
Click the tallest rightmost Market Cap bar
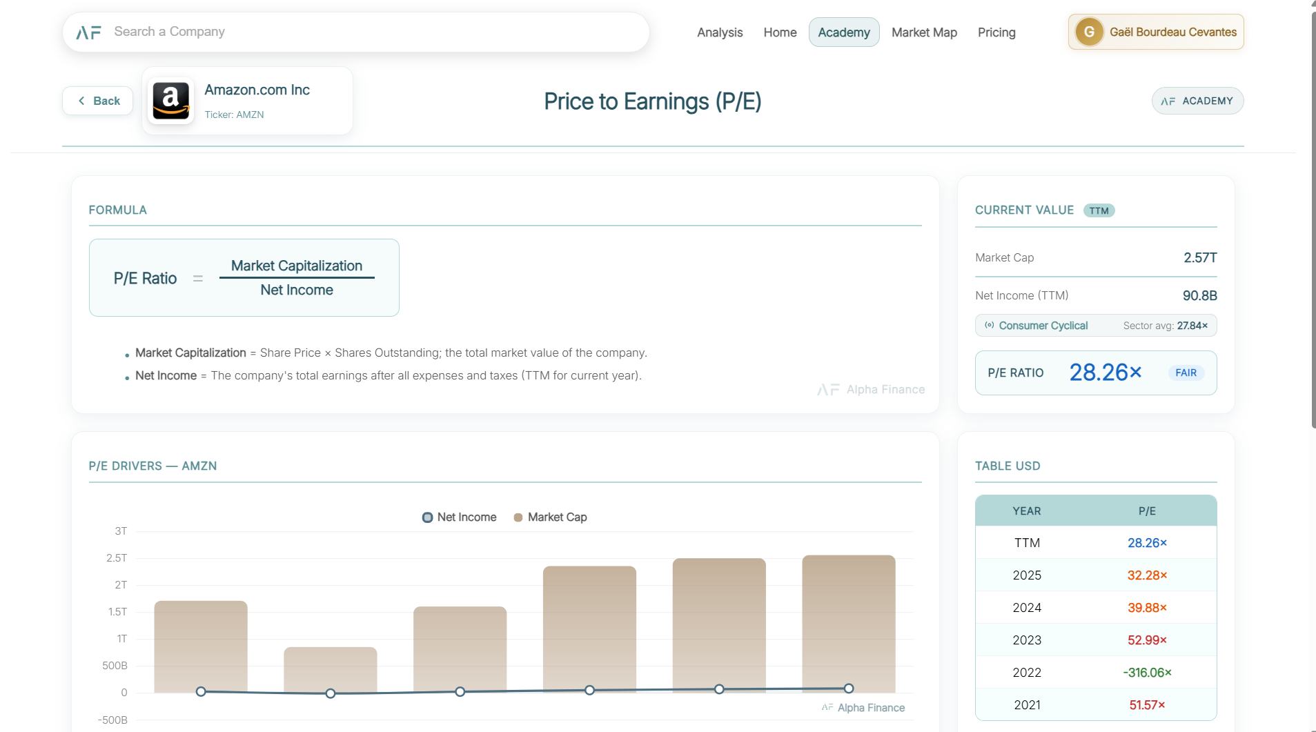point(849,624)
